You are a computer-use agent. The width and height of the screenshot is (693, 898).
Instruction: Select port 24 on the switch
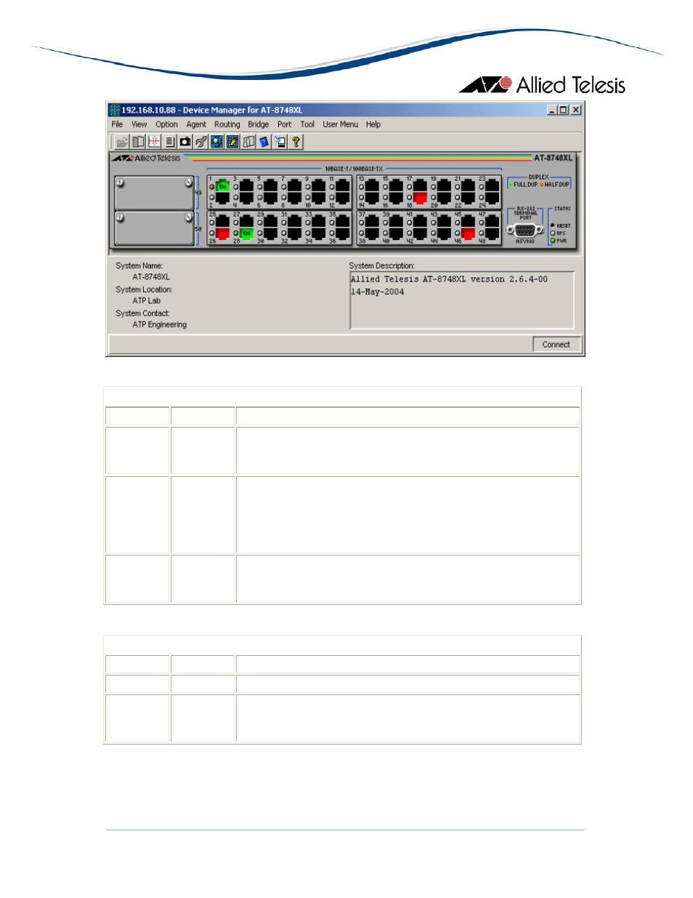click(x=492, y=198)
